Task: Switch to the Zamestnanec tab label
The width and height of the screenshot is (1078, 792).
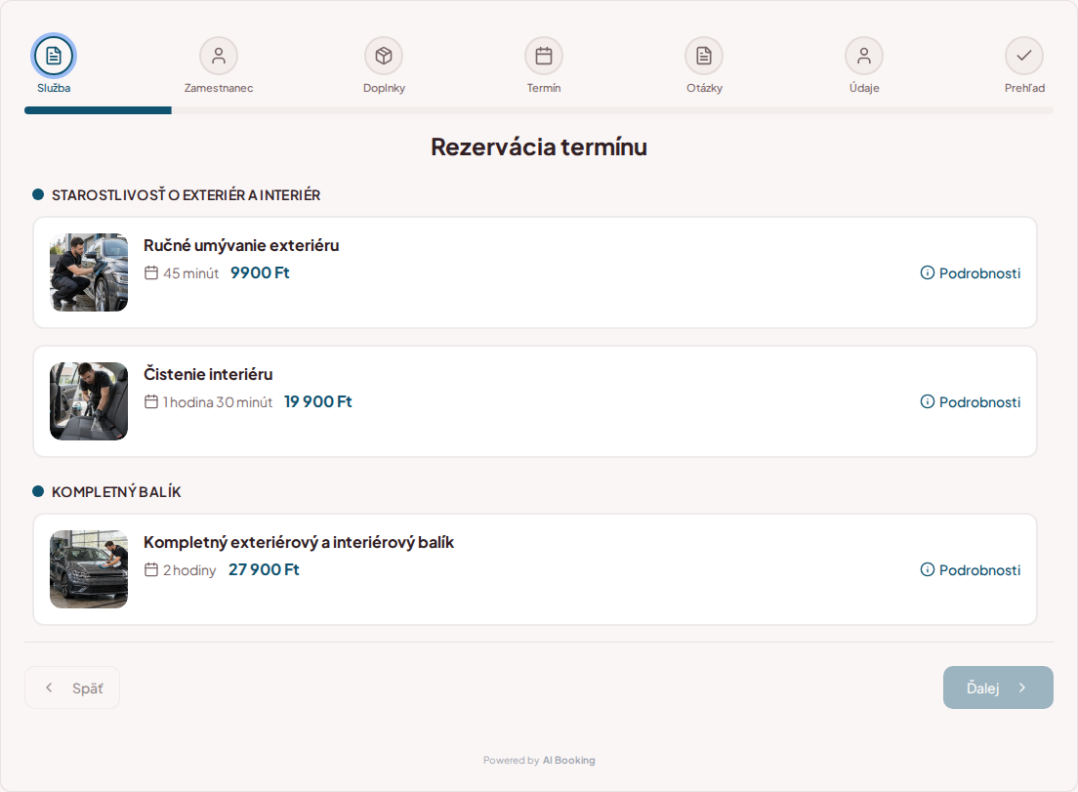Action: (219, 88)
